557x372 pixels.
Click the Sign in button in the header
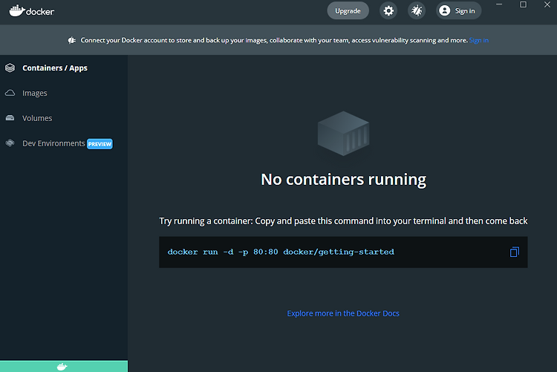click(459, 10)
